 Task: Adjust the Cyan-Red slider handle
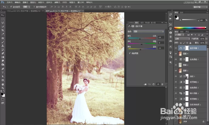(140, 39)
